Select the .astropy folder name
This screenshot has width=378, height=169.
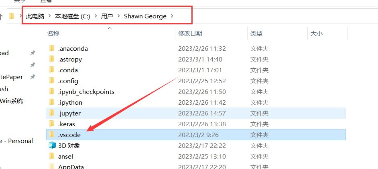point(70,59)
